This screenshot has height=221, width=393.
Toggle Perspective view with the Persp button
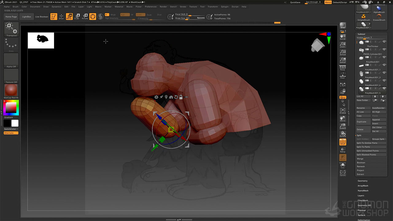coord(343,68)
